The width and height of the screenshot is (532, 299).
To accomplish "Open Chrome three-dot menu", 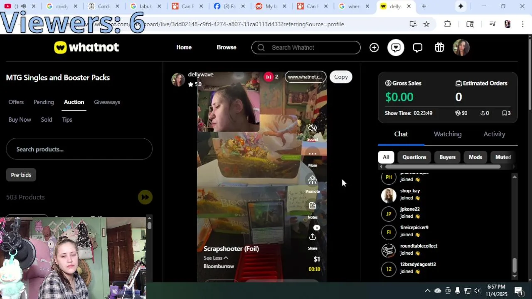I will click(522, 24).
